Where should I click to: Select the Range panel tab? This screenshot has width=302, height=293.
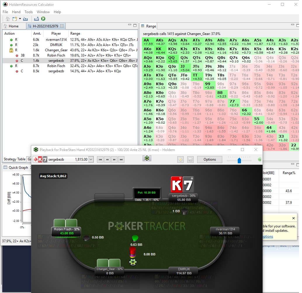click(149, 26)
